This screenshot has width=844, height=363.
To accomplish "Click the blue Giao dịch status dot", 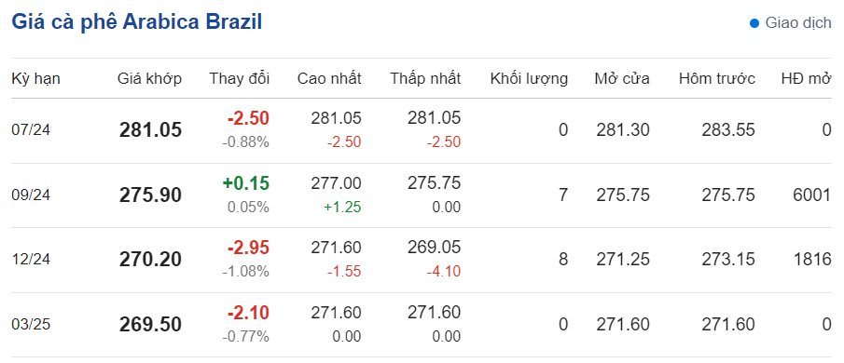I will pos(754,23).
